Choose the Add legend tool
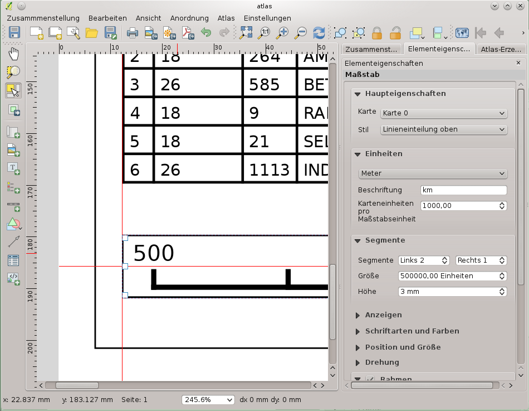Viewport: 529px width, 411px height. coord(13,187)
